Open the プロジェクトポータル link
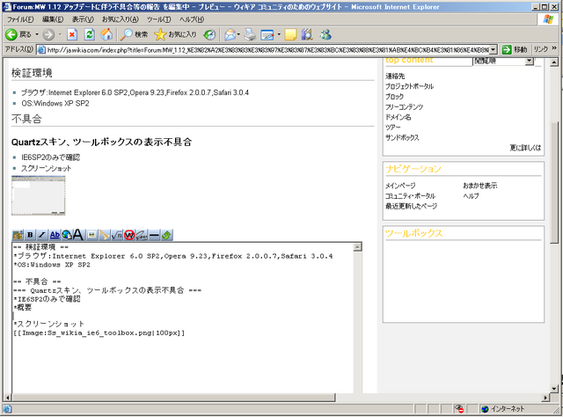Image resolution: width=563 pixels, height=417 pixels. pos(409,86)
